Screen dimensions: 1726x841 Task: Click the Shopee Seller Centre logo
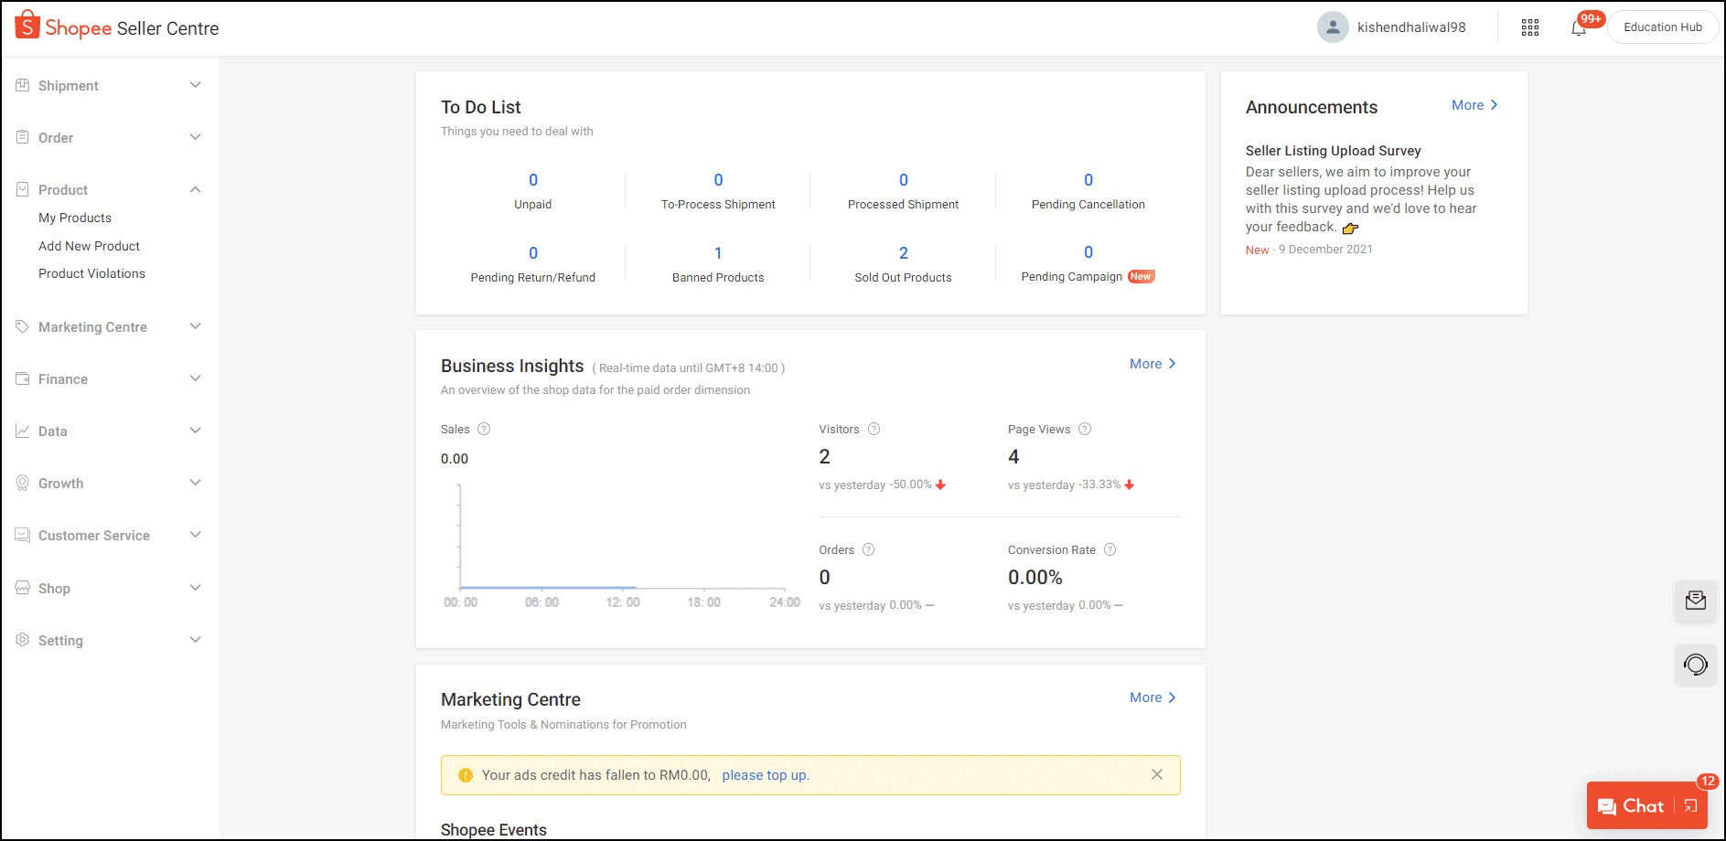click(114, 27)
